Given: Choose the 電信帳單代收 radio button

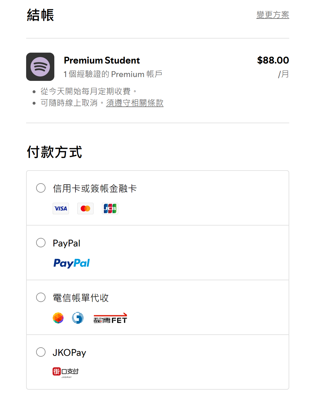Looking at the screenshot, I should (41, 297).
